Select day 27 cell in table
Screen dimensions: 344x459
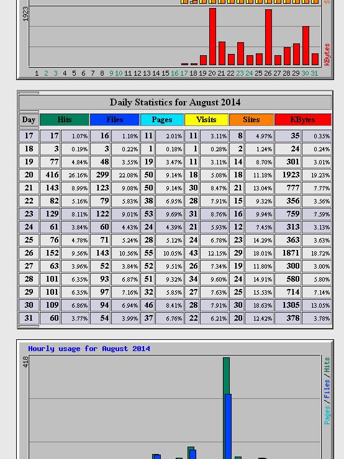pos(29,266)
